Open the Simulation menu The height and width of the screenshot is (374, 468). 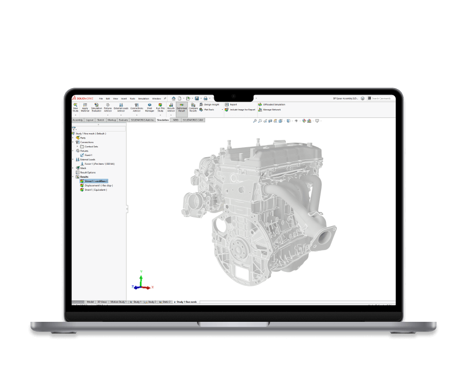coord(143,98)
